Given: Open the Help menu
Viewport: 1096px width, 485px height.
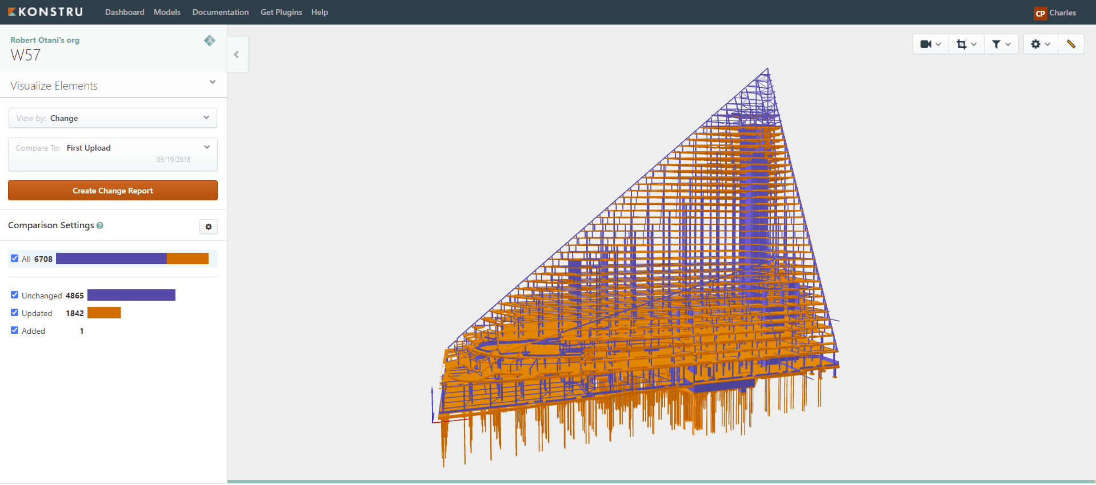Looking at the screenshot, I should (x=319, y=12).
